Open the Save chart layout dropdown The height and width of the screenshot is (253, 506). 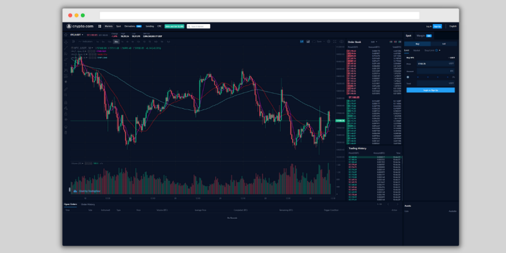click(x=324, y=41)
